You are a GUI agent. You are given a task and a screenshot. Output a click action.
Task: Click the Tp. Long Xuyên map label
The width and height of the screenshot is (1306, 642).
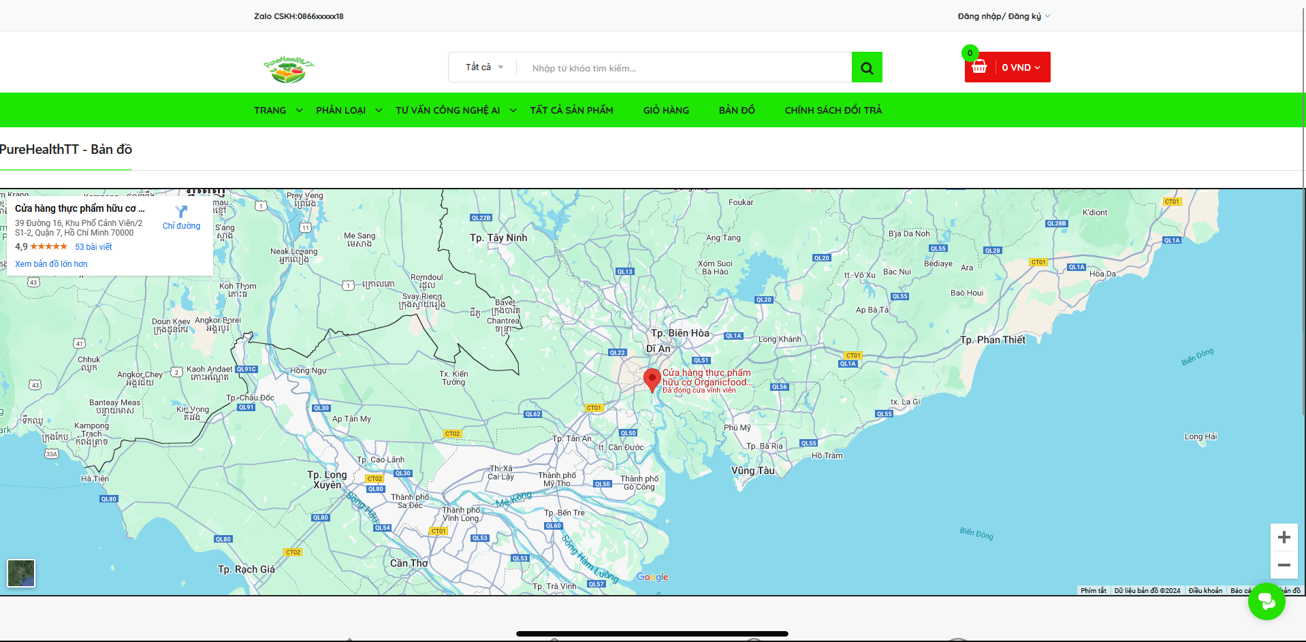327,480
